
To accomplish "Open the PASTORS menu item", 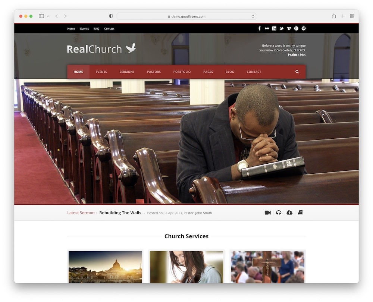I will [154, 72].
